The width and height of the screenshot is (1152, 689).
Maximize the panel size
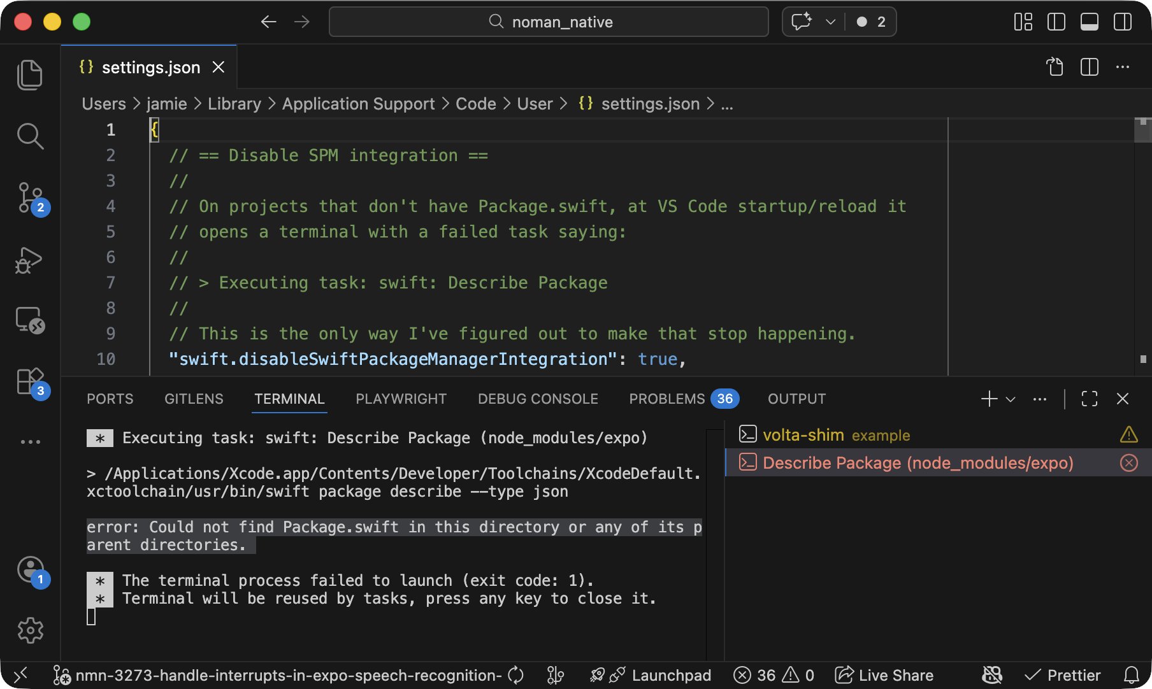1090,399
